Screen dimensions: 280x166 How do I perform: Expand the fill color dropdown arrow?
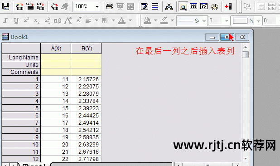(x=155, y=20)
